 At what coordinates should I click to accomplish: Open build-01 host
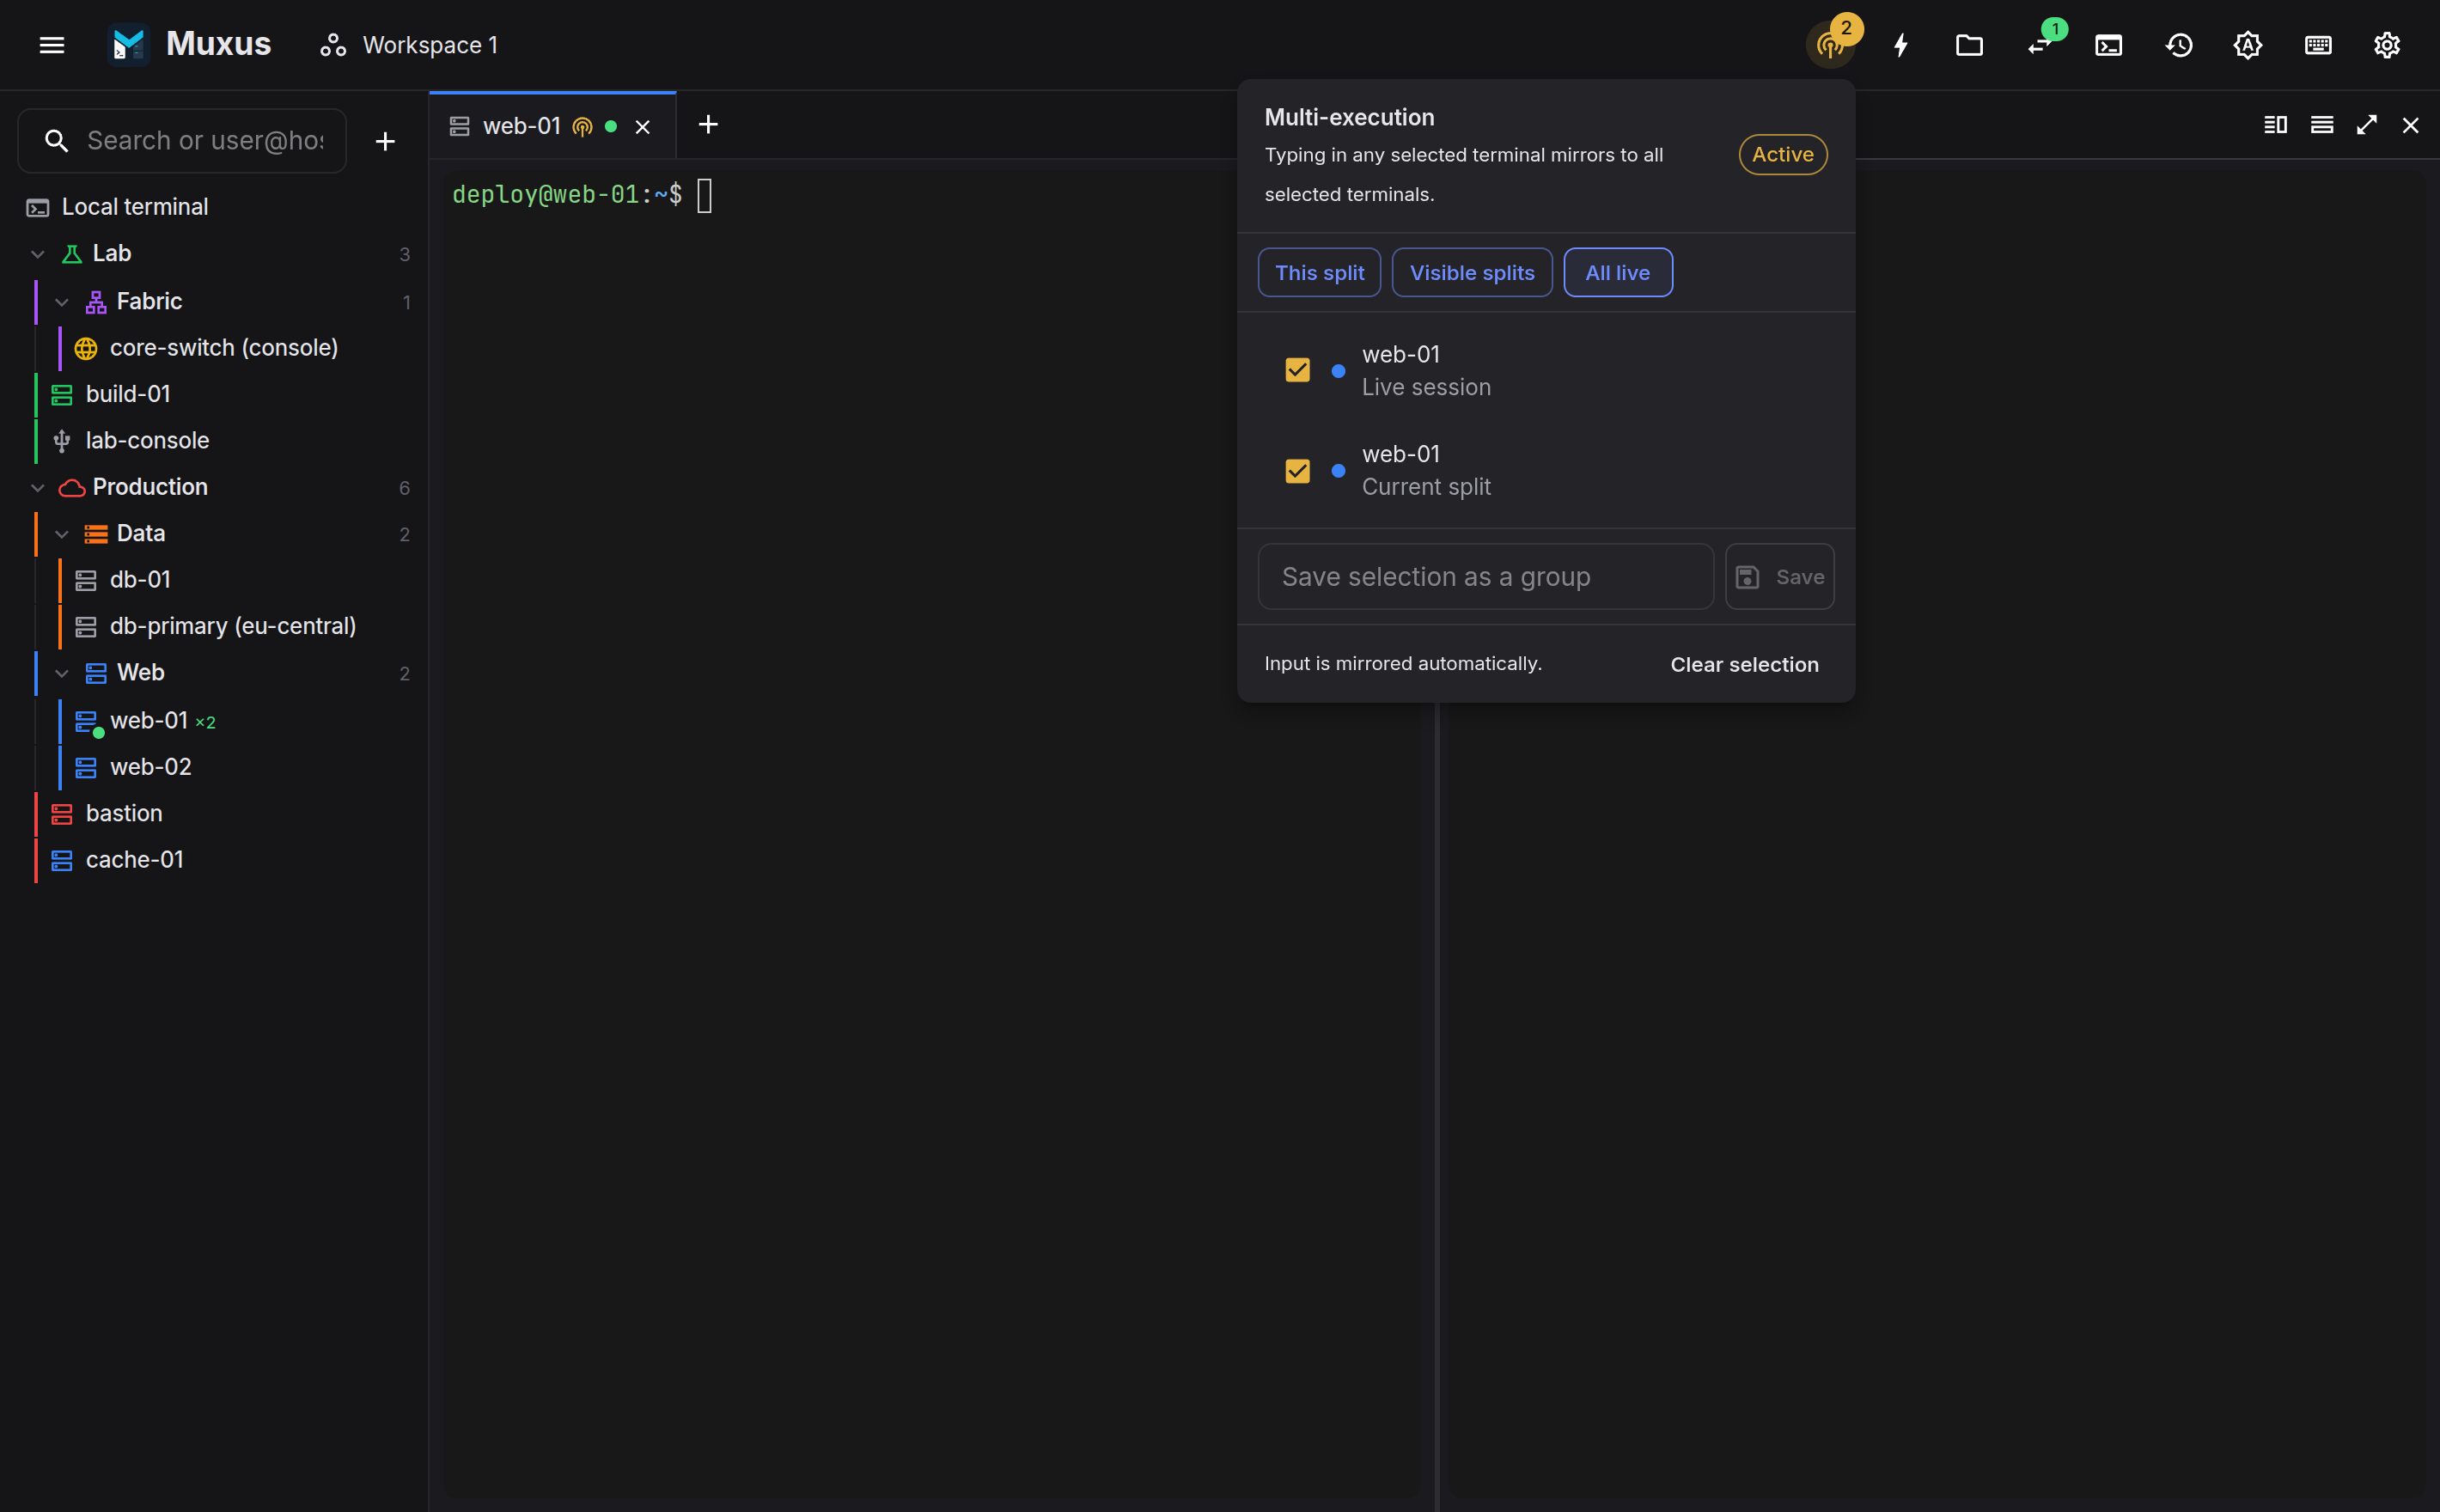(127, 394)
